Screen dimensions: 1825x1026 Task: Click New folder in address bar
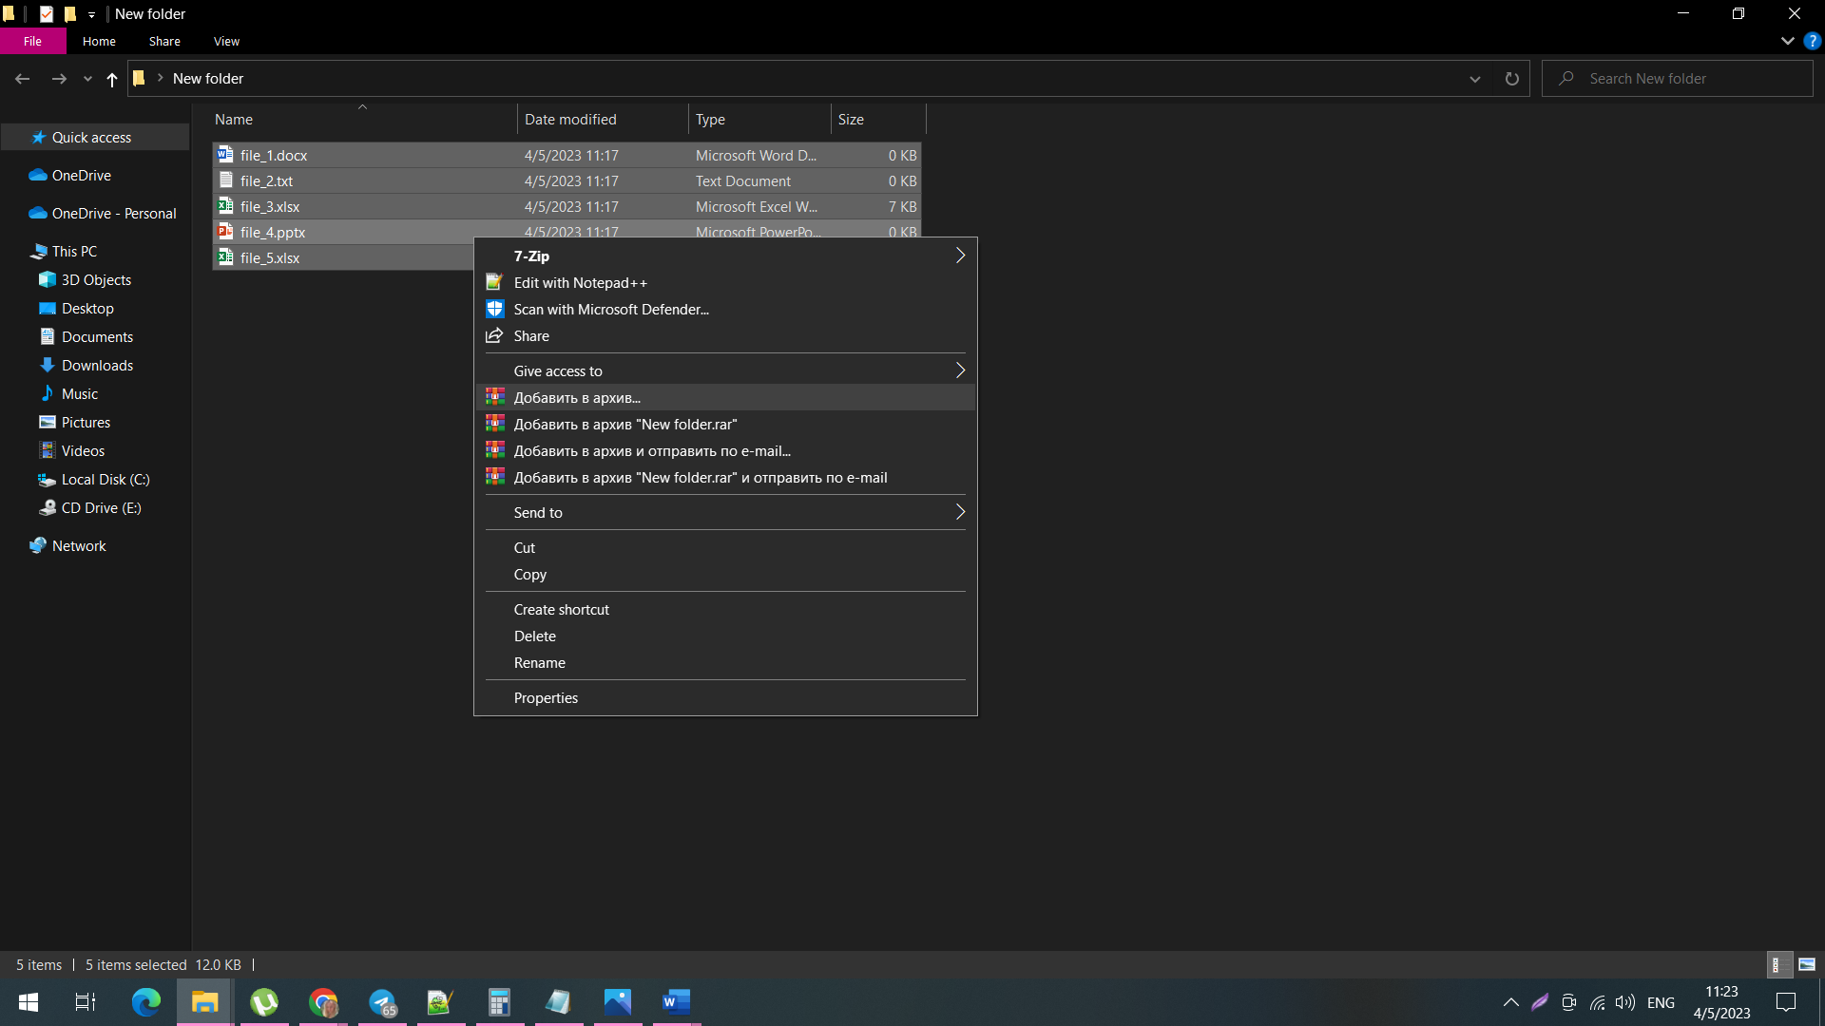pyautogui.click(x=208, y=79)
